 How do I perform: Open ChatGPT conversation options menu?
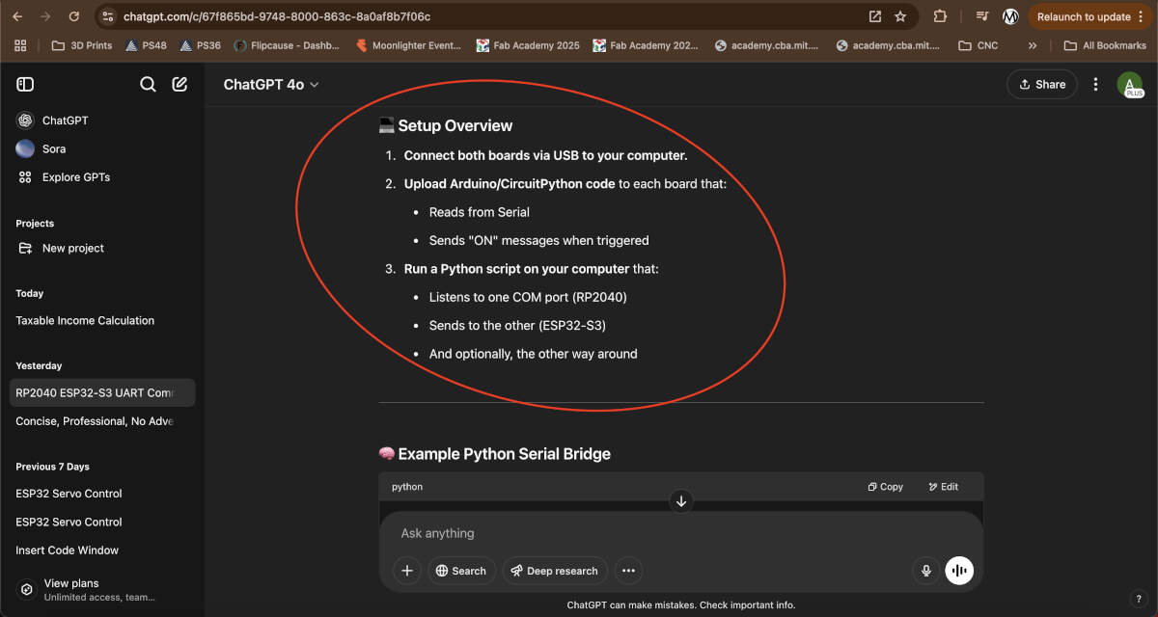(x=1095, y=85)
